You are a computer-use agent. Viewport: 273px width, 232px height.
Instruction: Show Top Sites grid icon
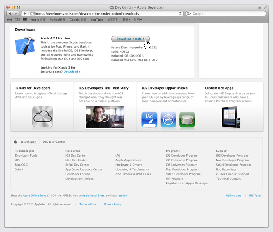click(25, 20)
